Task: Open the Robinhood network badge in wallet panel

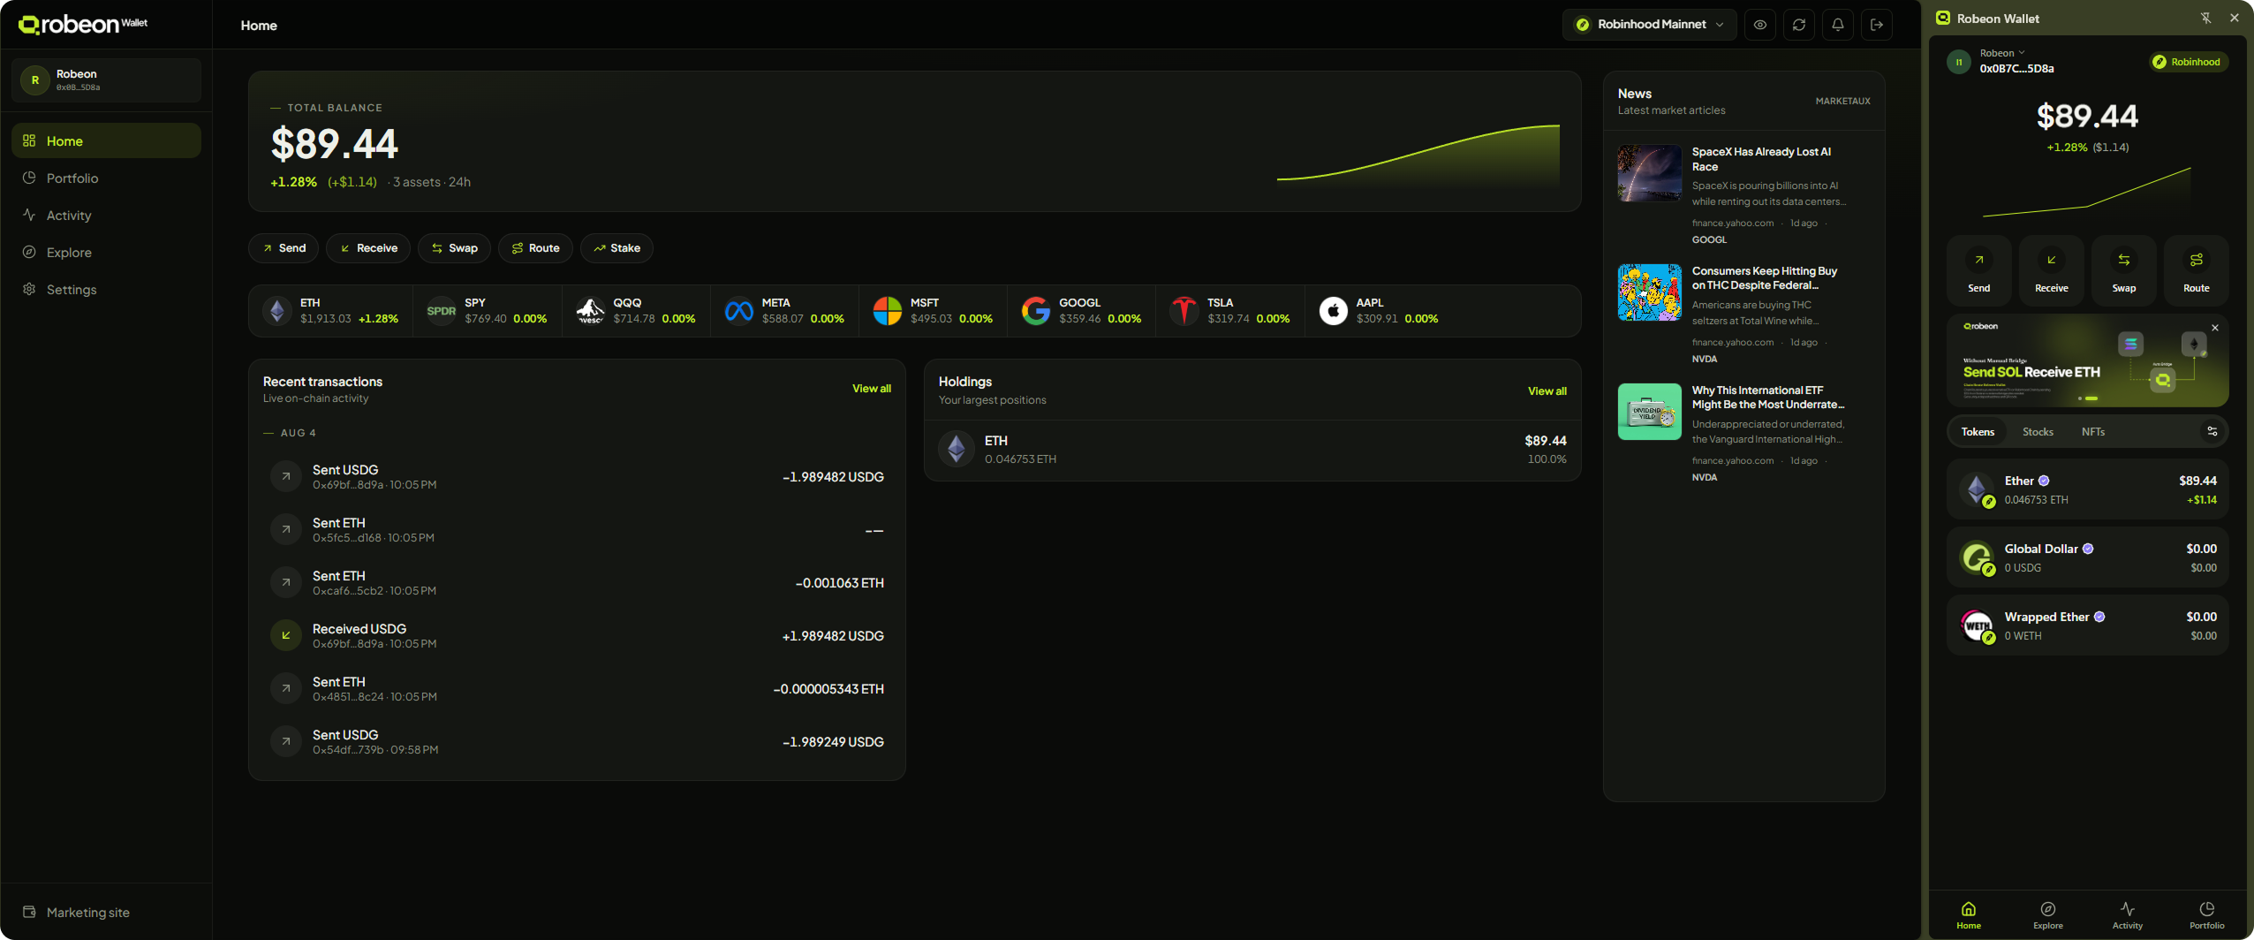Action: (2187, 62)
